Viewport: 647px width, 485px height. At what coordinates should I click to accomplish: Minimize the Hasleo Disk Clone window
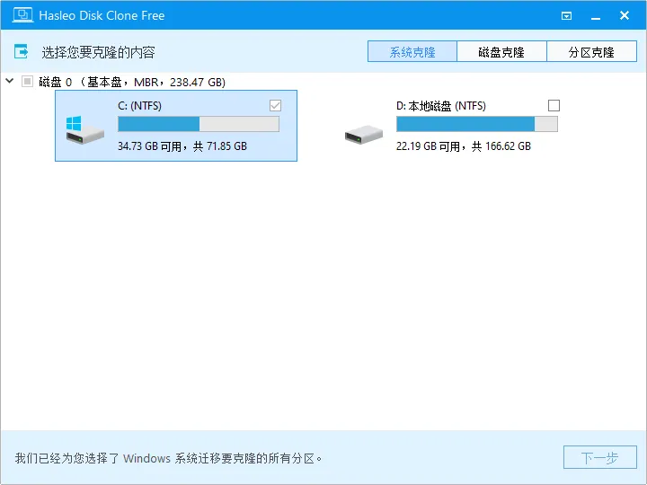595,15
